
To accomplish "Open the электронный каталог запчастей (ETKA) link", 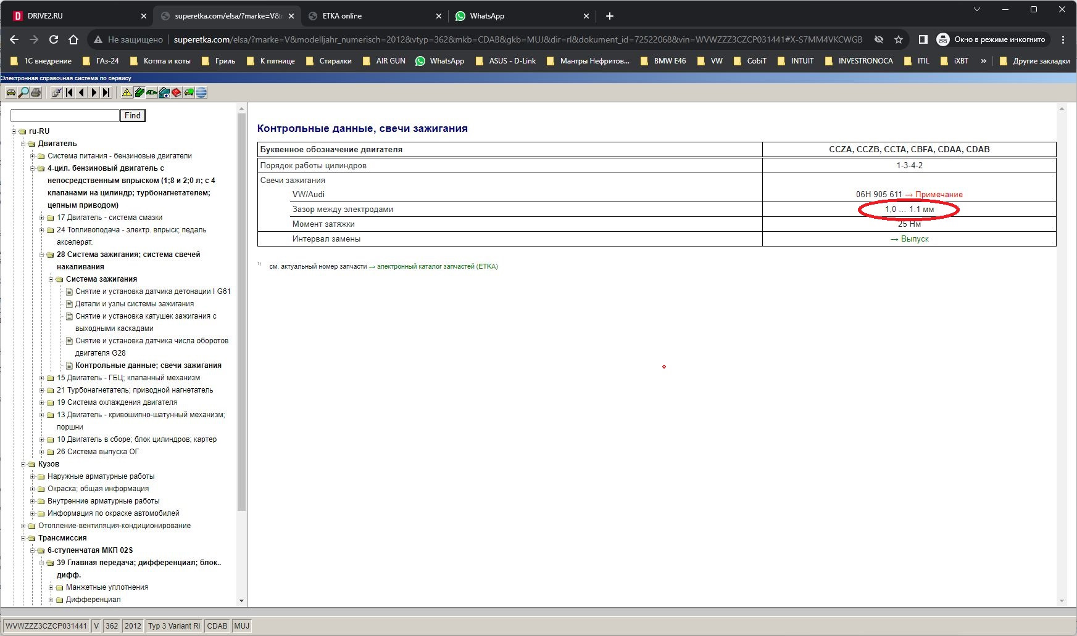I will [437, 267].
